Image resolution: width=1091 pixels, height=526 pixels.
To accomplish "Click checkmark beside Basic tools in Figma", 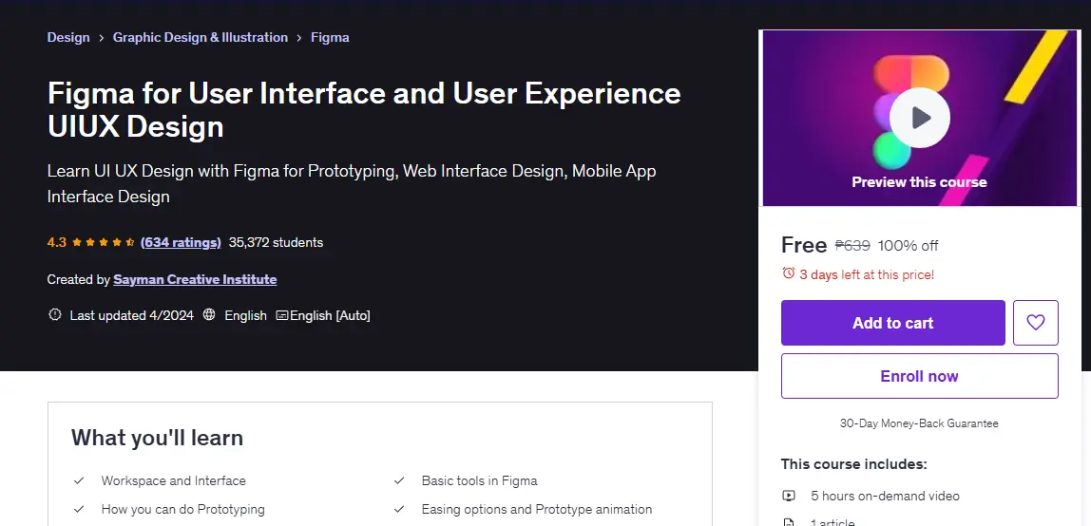I will [399, 480].
